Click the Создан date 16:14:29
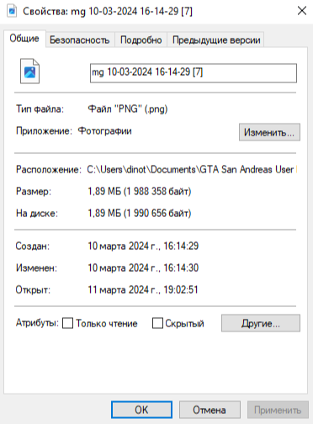 (181, 246)
